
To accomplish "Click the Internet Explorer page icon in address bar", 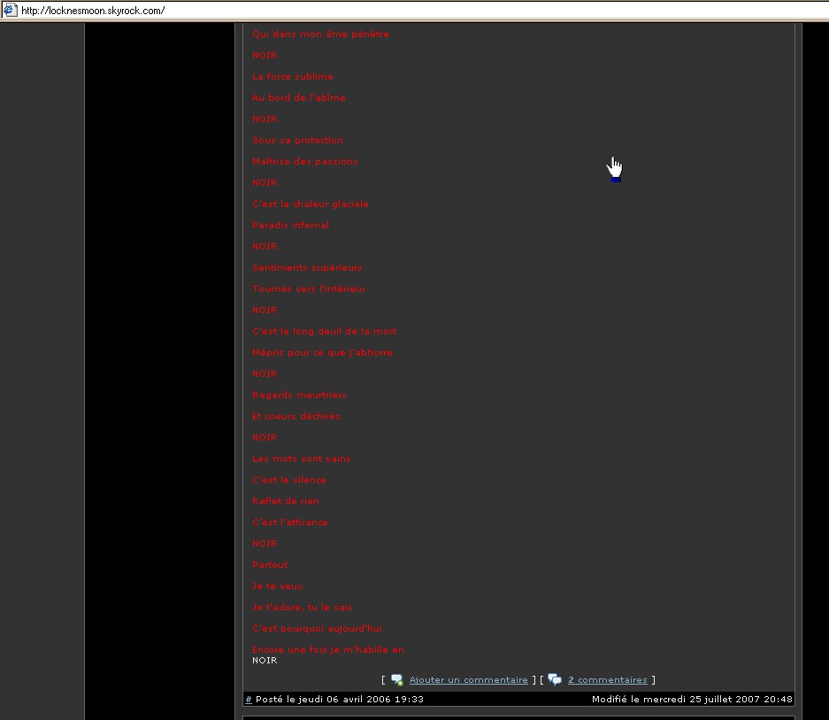I will 10,10.
